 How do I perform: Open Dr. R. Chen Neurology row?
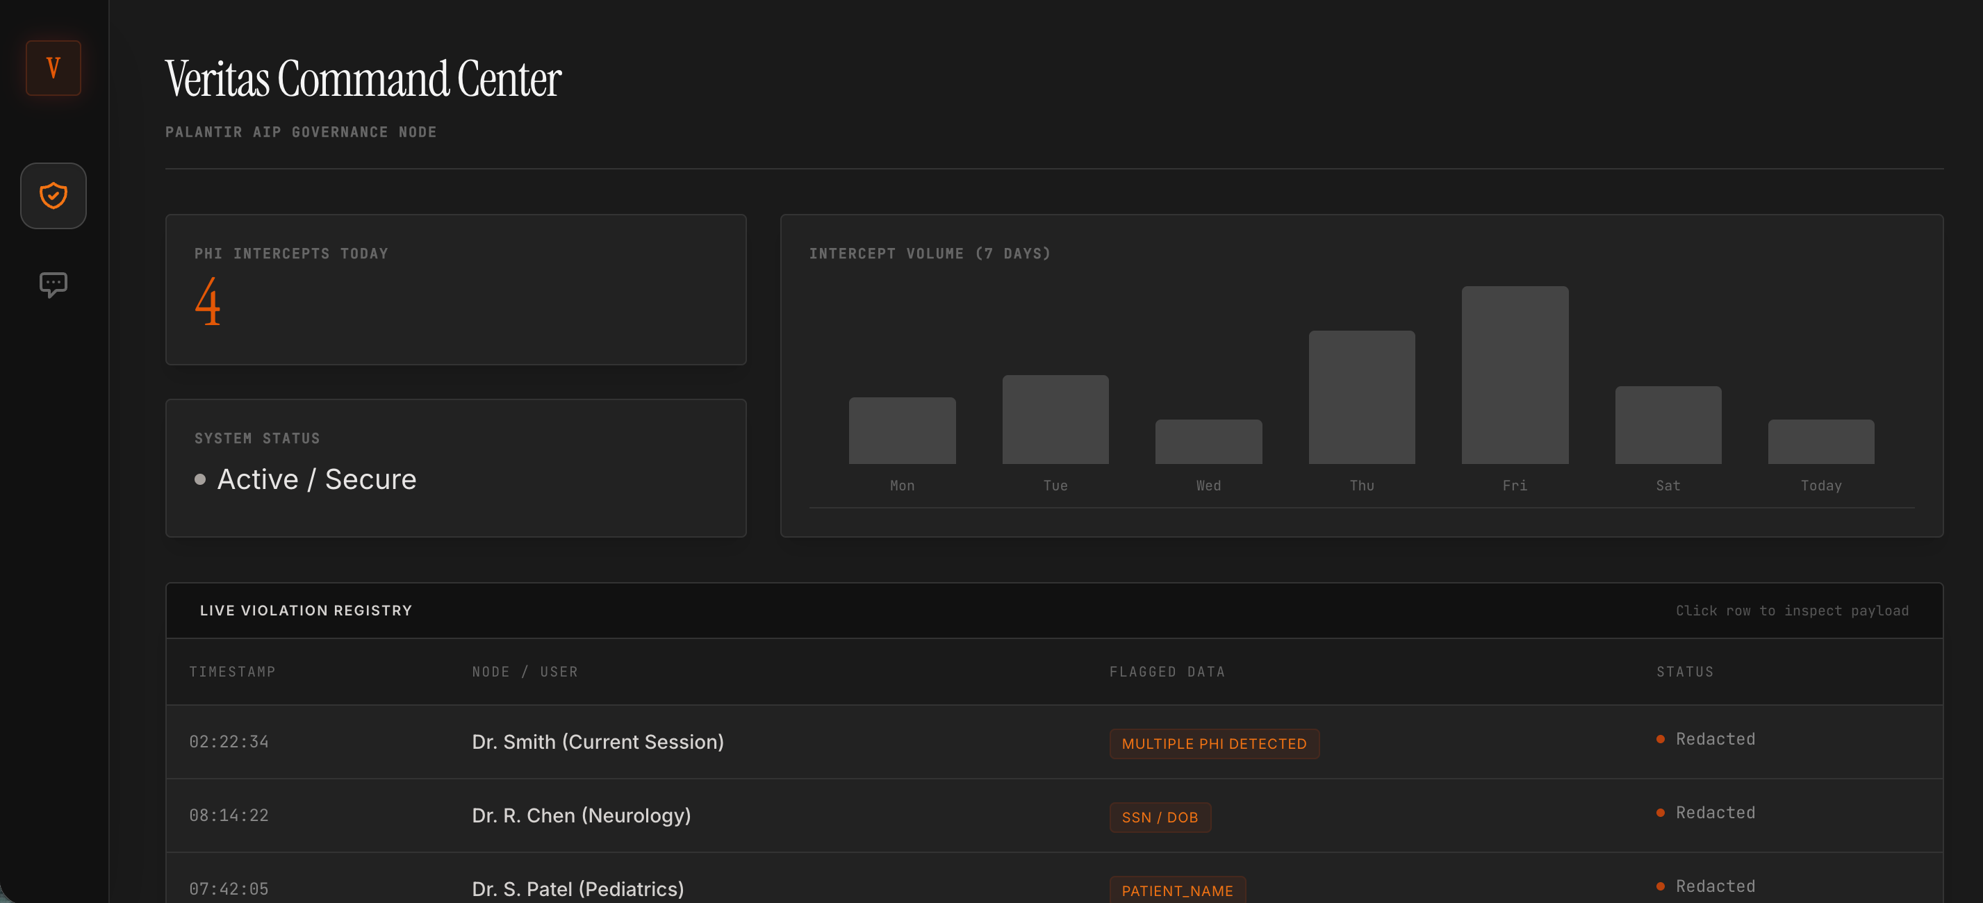pyautogui.click(x=580, y=815)
